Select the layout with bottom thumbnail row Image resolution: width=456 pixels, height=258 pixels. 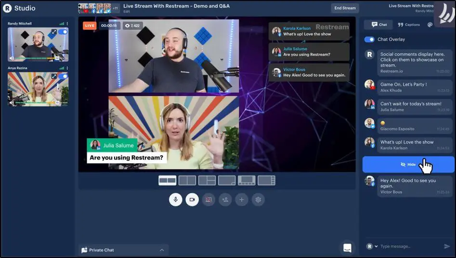(x=247, y=181)
